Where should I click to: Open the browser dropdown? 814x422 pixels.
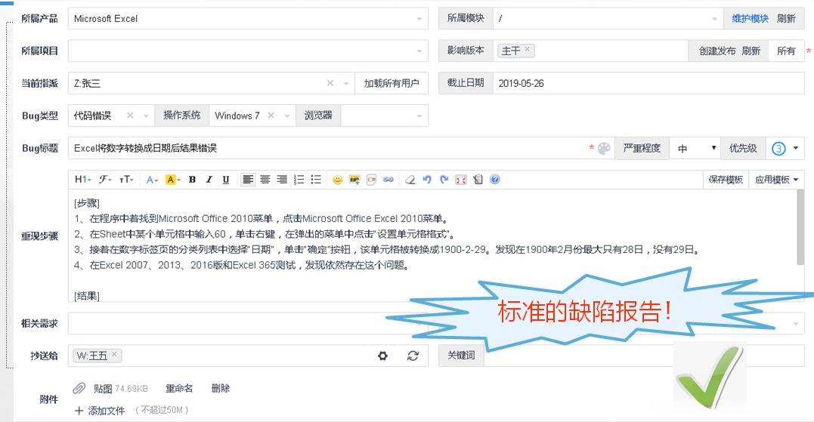tap(384, 116)
